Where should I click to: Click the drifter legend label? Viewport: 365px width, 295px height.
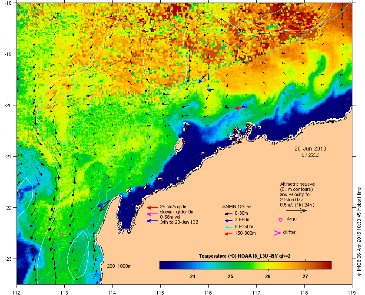289,232
